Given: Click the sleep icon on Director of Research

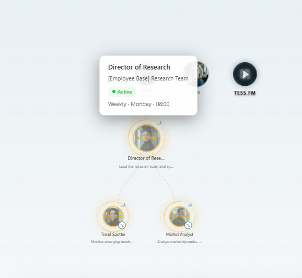Looking at the screenshot, I should 159,123.
